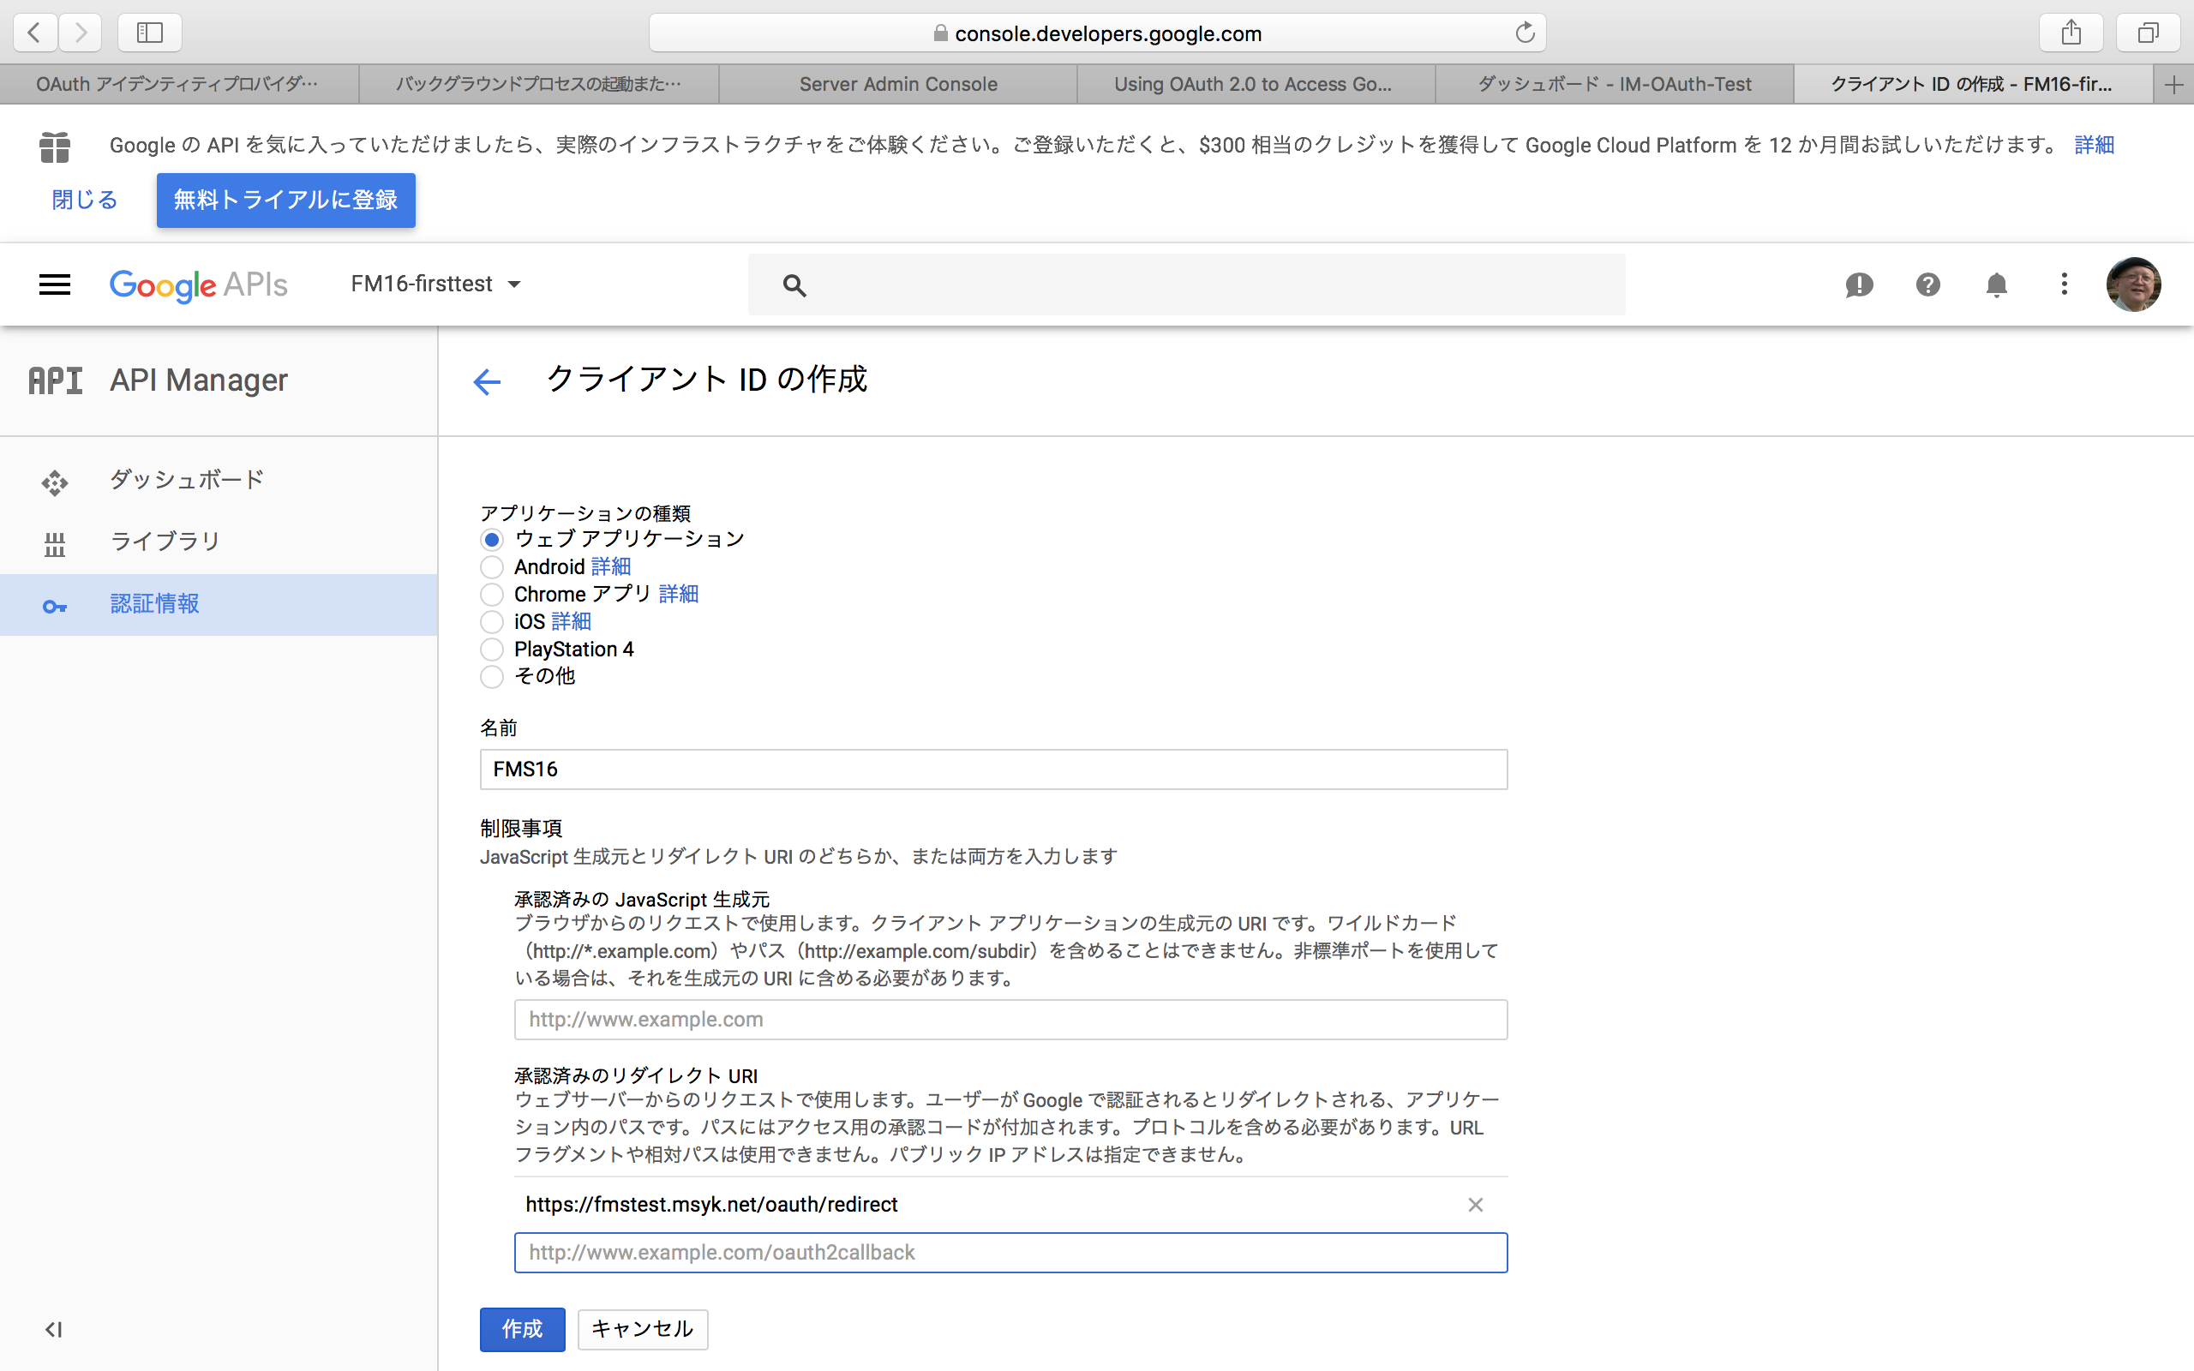Open the 詳細 link next to Chrome アプリ
Image resolution: width=2194 pixels, height=1371 pixels.
click(678, 594)
